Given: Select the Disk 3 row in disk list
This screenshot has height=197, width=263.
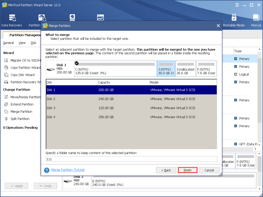Looking at the screenshot, I should click(x=131, y=108).
